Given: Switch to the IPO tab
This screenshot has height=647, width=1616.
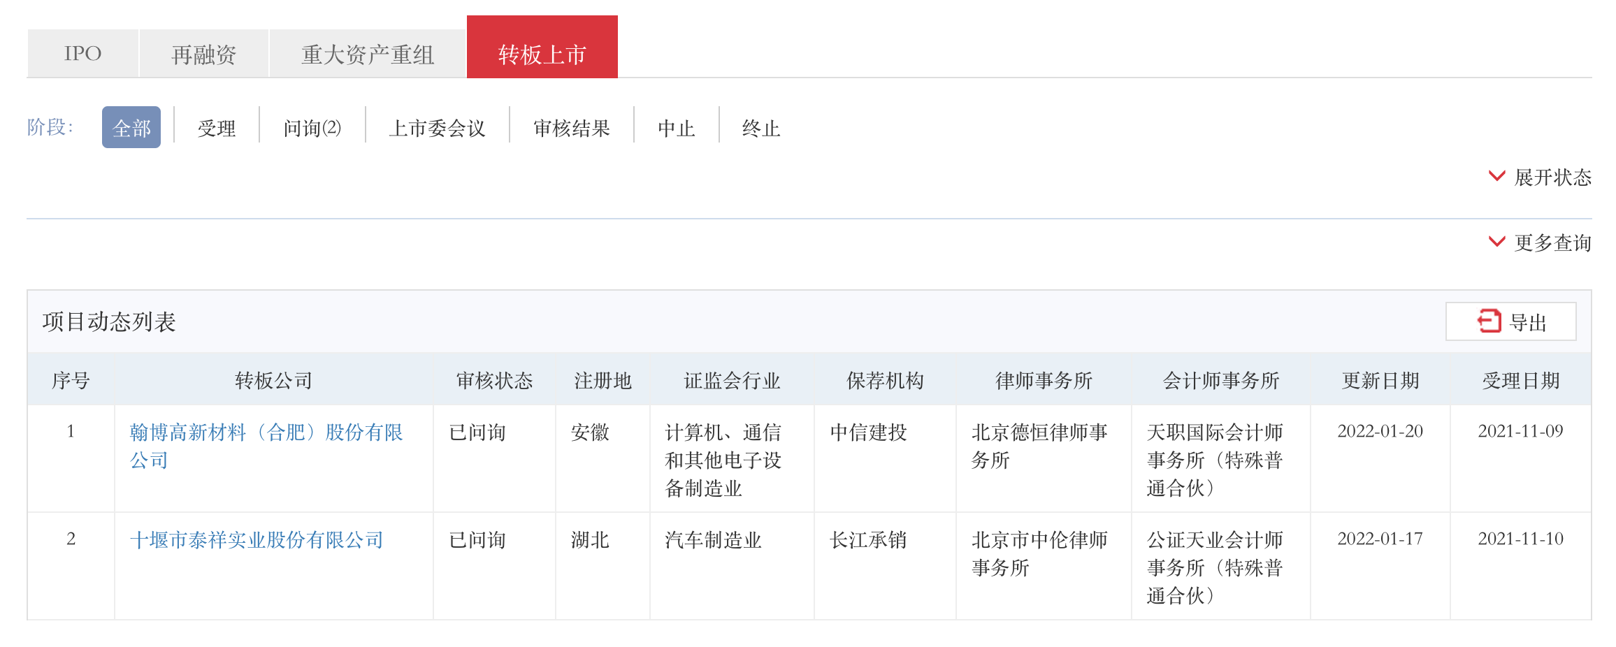Looking at the screenshot, I should point(82,54).
